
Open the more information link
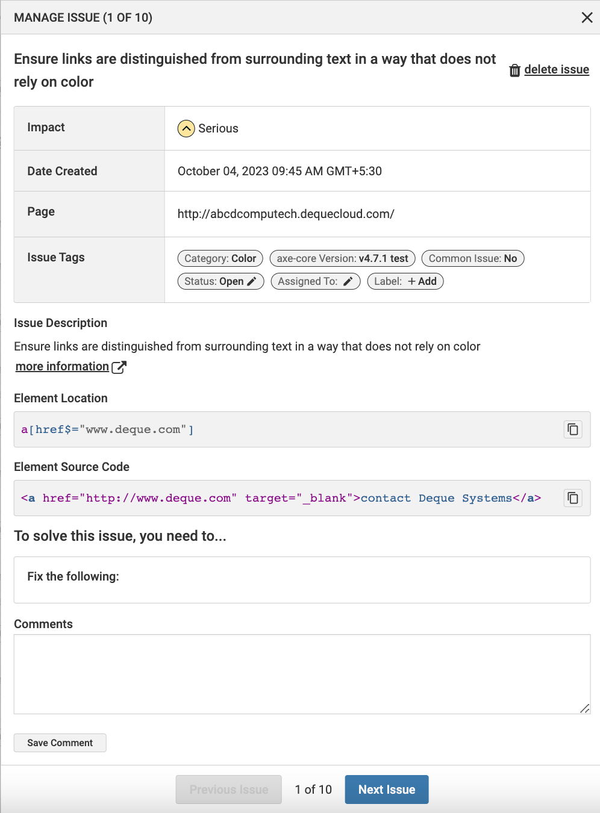[62, 367]
